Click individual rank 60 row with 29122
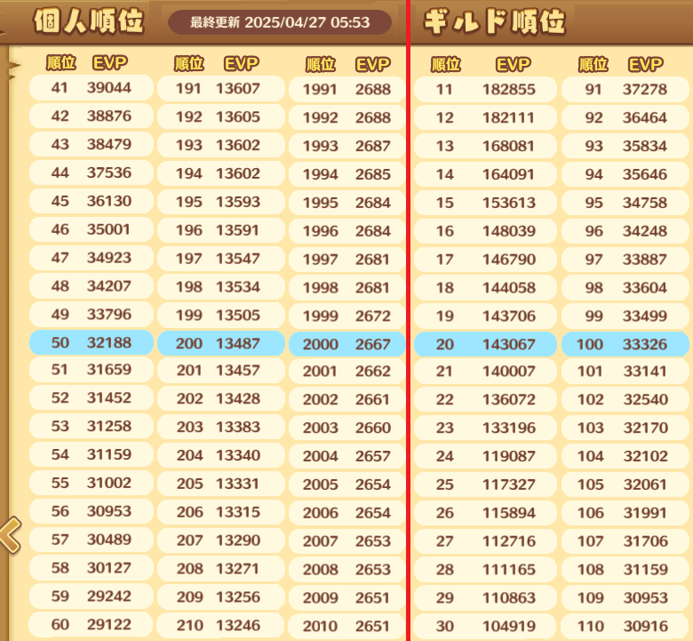 91,625
